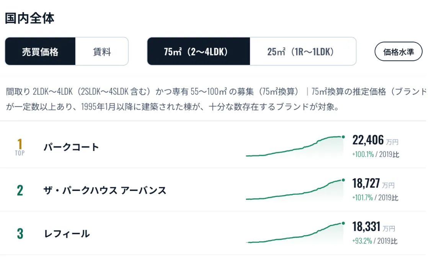This screenshot has height=257, width=428.
Task: Open the 価格水準 pill button
Action: [x=399, y=52]
